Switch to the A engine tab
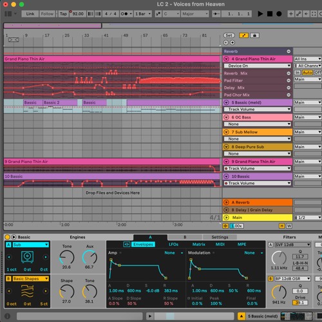 pyautogui.click(x=150, y=237)
